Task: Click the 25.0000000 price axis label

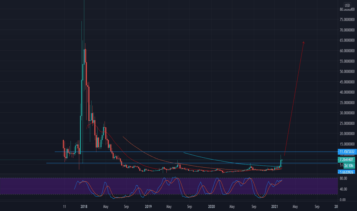Action: (x=347, y=124)
